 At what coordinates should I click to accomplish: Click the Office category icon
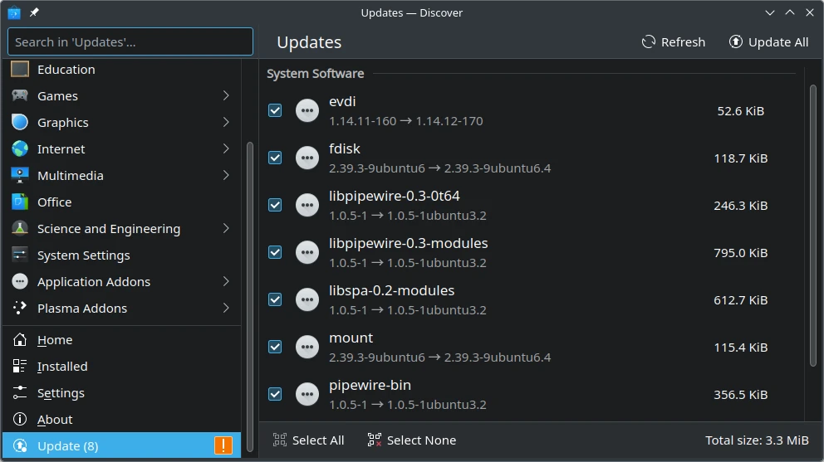coord(20,202)
